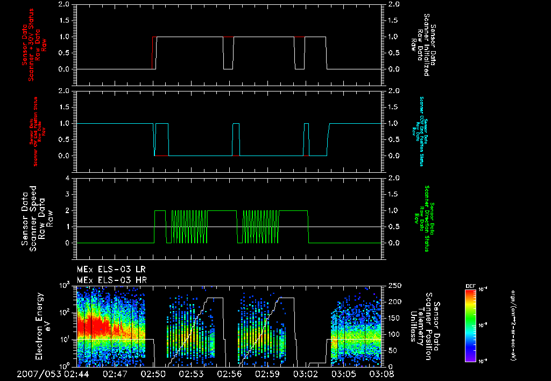The image size is (551, 381).
Task: Select the white 'Scanner Initialized Raw Data' axis title
Action: tap(424, 45)
